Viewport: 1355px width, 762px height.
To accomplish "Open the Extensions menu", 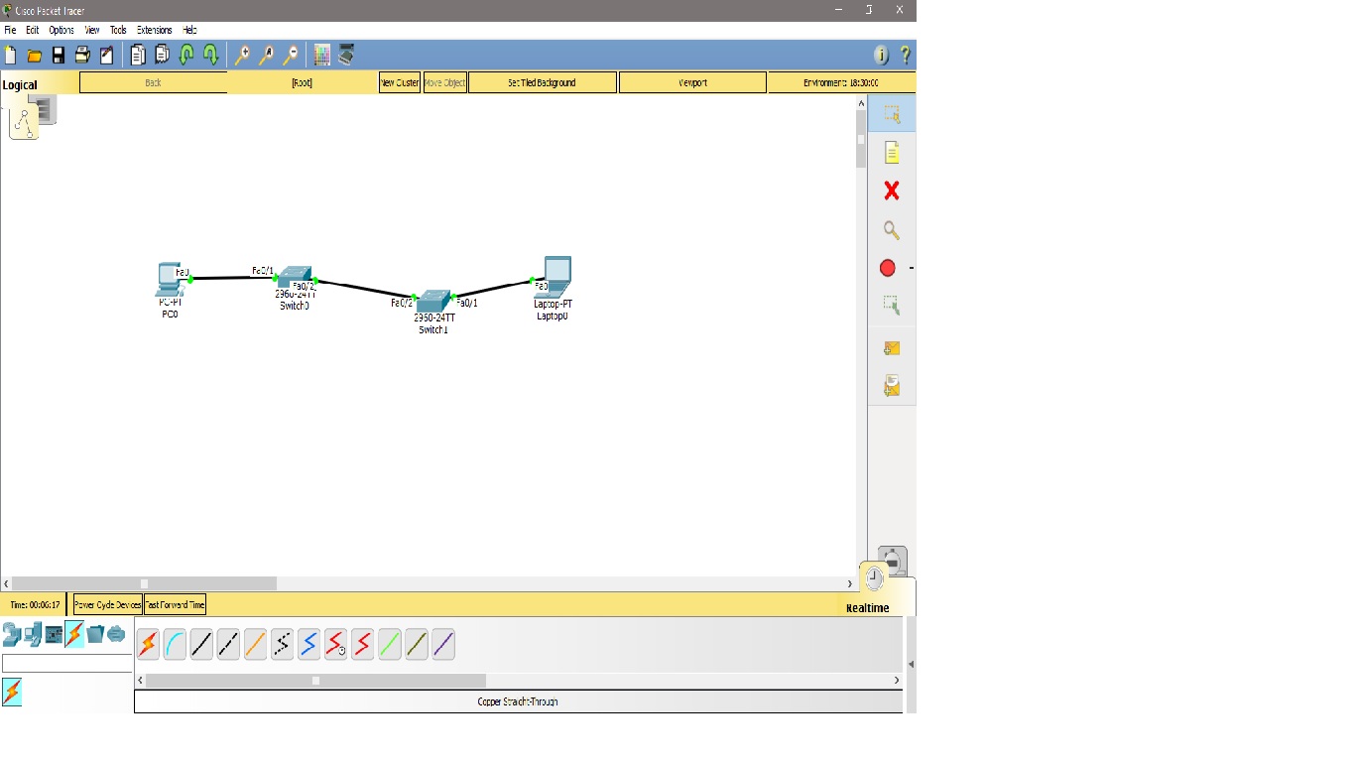I will pos(155,30).
